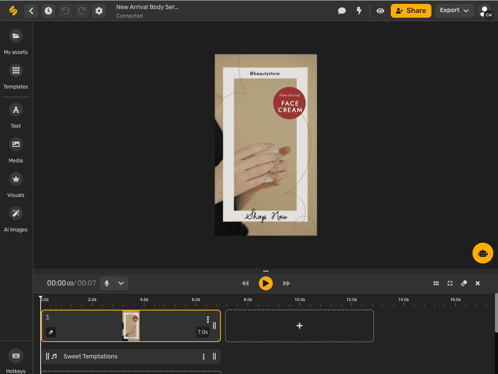Open scene 1's three-dot options menu
Image resolution: width=498 pixels, height=374 pixels.
click(x=208, y=319)
